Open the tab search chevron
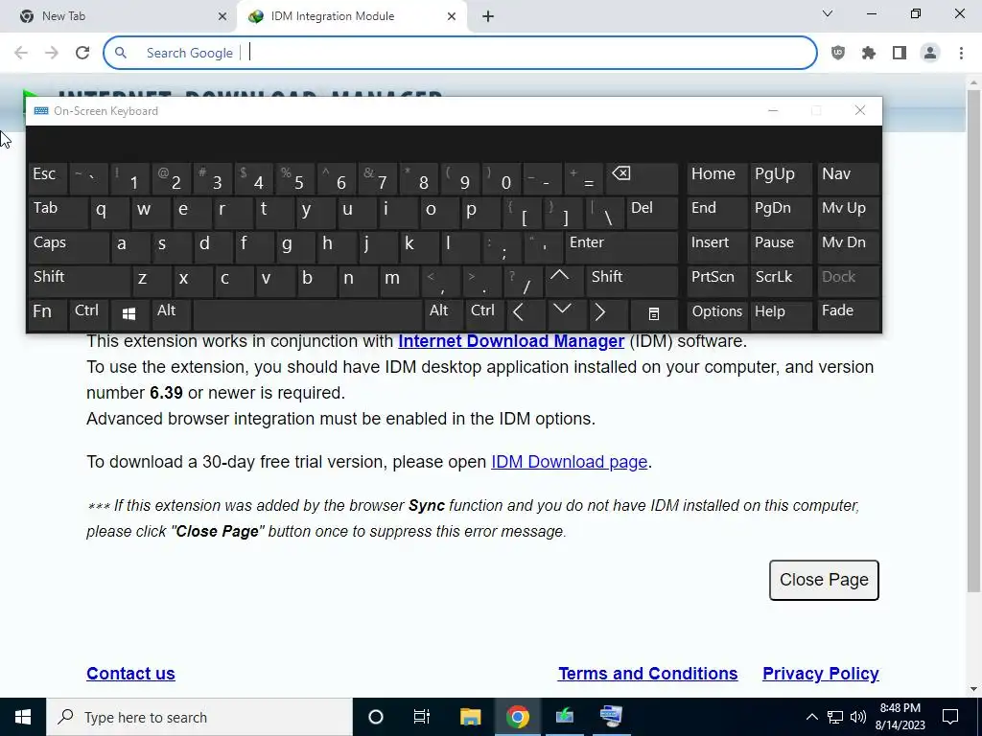This screenshot has width=982, height=736. [x=828, y=13]
